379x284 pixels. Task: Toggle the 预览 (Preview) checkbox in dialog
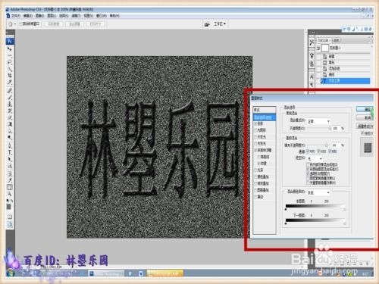[x=362, y=133]
